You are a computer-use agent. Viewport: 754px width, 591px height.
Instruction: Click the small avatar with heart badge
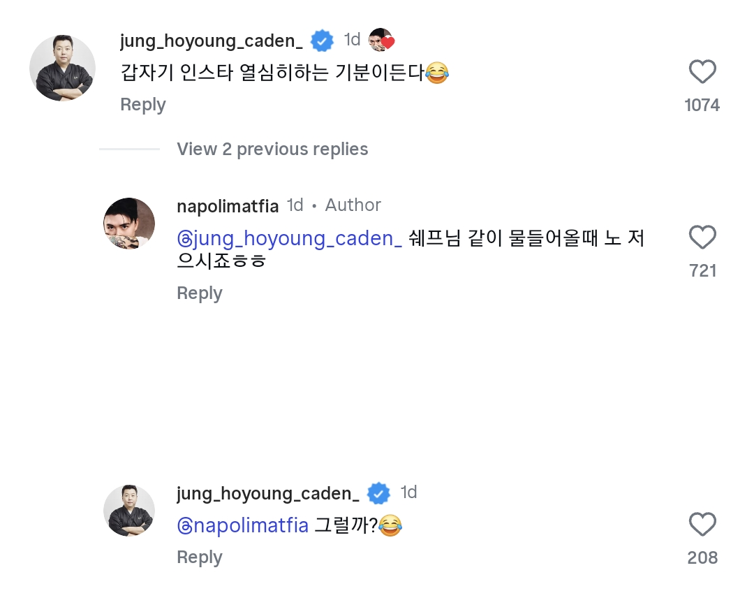point(381,41)
